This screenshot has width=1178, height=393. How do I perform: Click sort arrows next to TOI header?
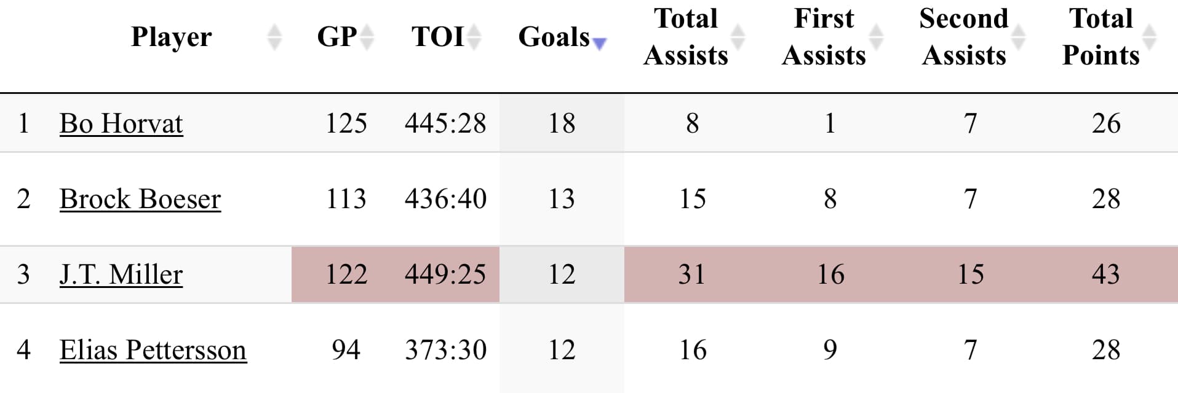coord(474,37)
